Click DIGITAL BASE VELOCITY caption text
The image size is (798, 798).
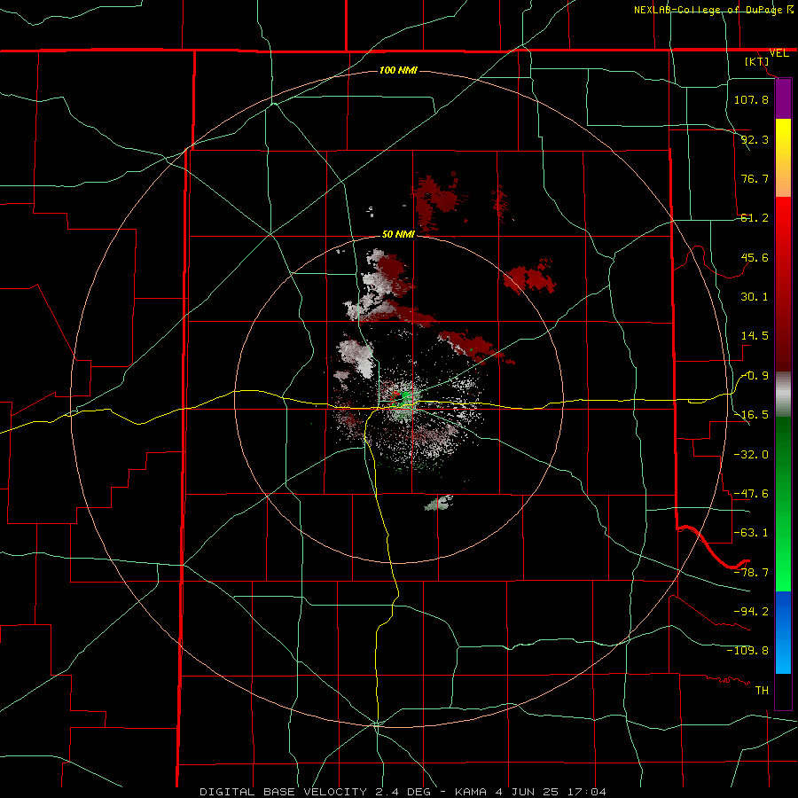click(x=282, y=792)
